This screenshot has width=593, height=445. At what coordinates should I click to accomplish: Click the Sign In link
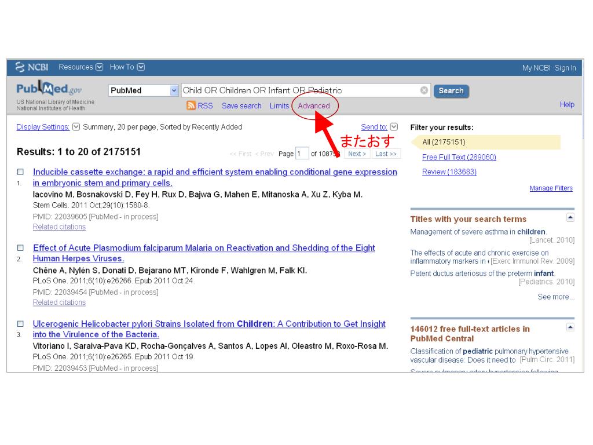565,68
